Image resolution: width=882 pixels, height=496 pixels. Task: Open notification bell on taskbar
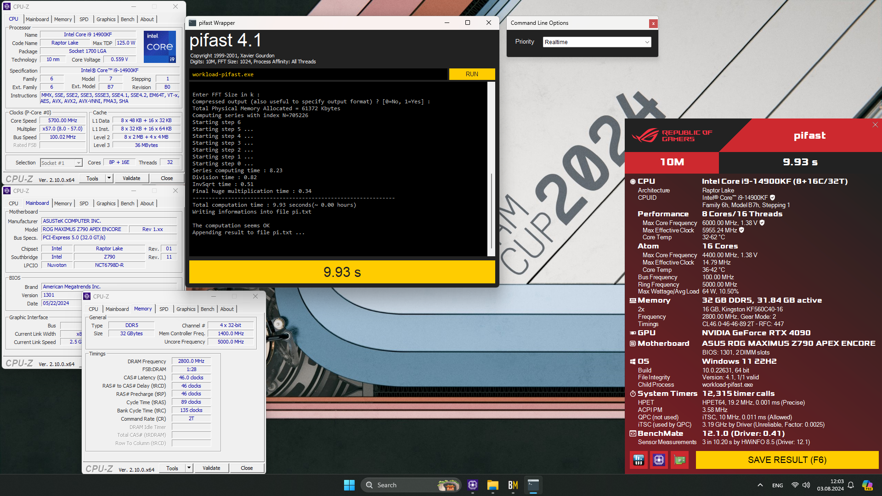pos(851,485)
